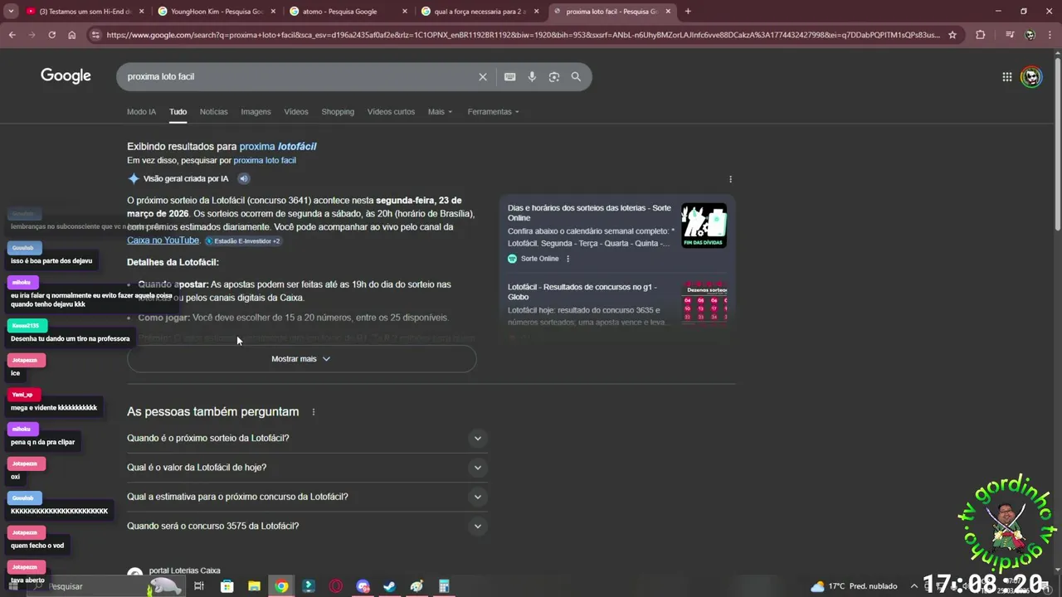The height and width of the screenshot is (597, 1062).
Task: Open the 'Caixa no YouTube' link
Action: (163, 240)
